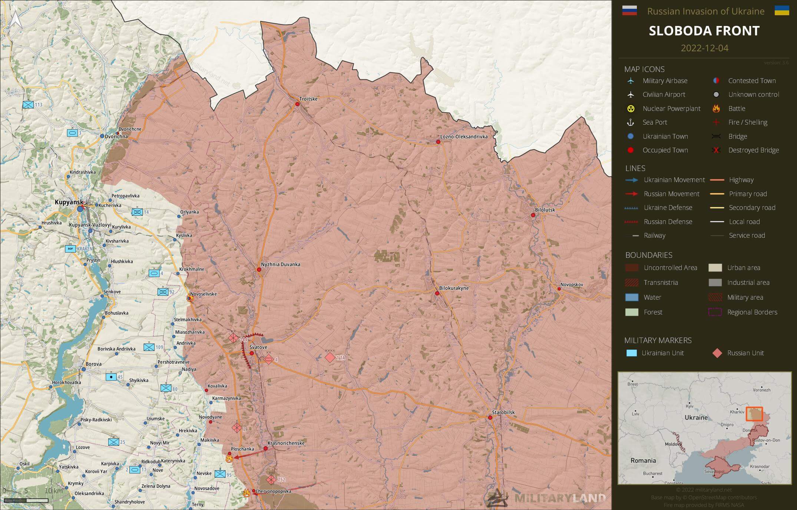
Task: Click the Sea Port anchor legend icon
Action: coord(630,122)
